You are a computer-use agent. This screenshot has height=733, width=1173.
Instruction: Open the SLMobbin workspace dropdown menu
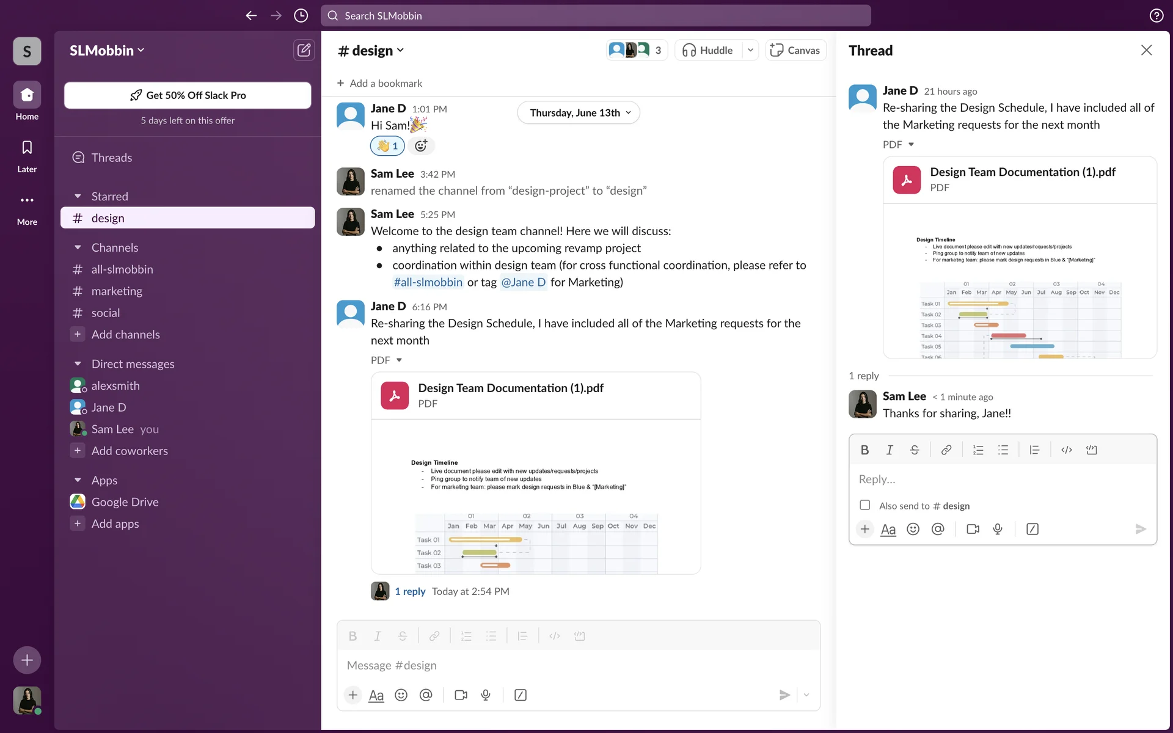click(107, 51)
